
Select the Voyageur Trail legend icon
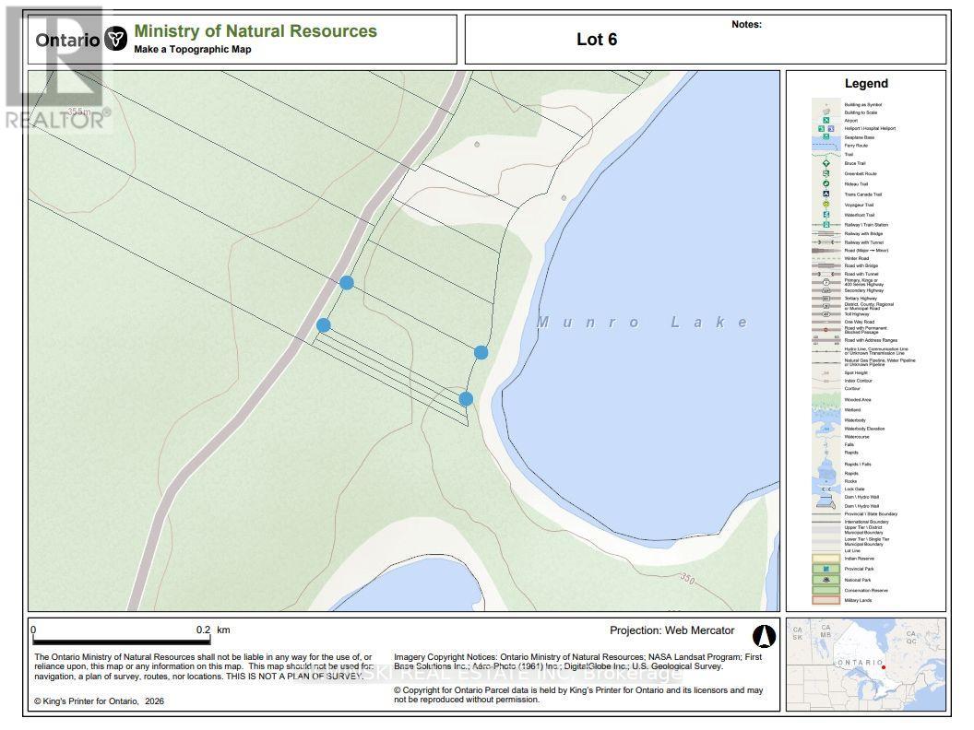[826, 204]
